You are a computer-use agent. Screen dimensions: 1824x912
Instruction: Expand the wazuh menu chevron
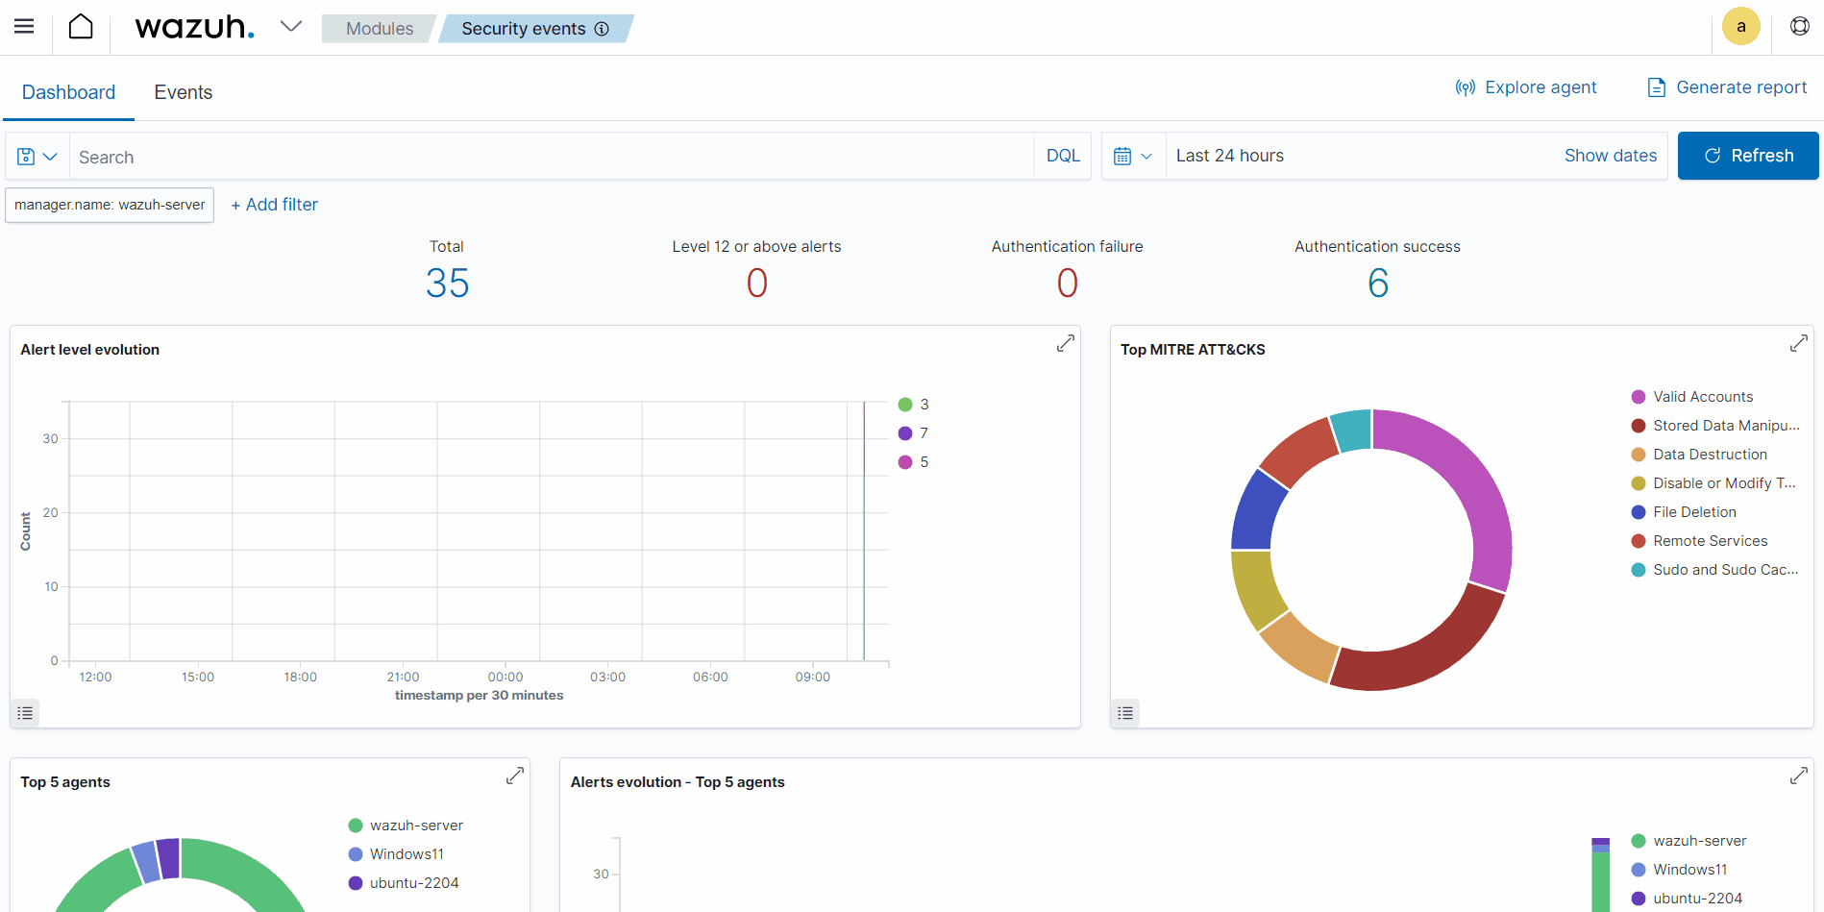click(291, 27)
